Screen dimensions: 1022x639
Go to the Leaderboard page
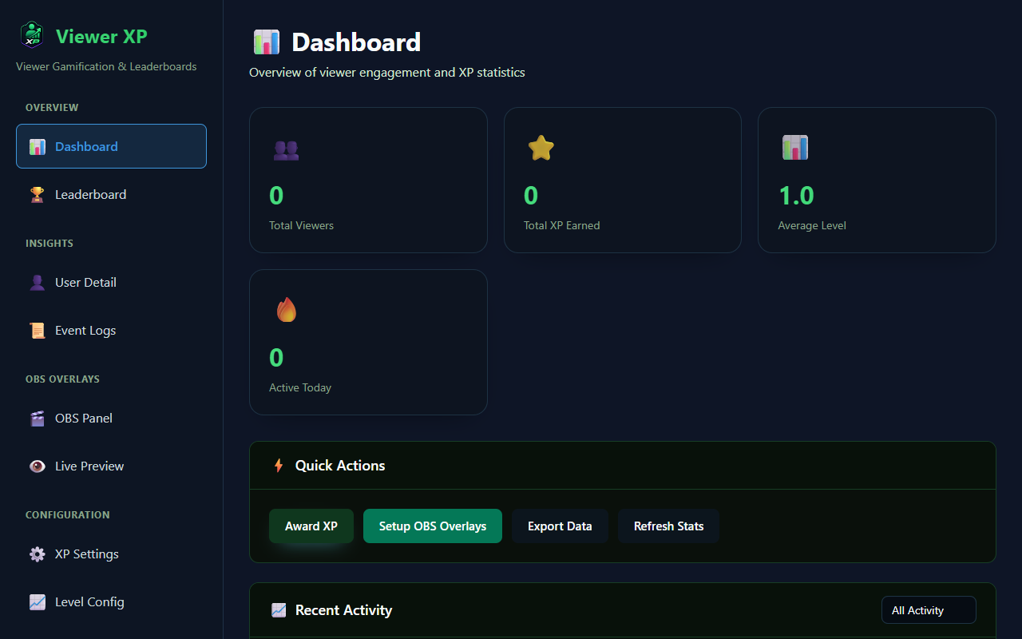point(111,194)
